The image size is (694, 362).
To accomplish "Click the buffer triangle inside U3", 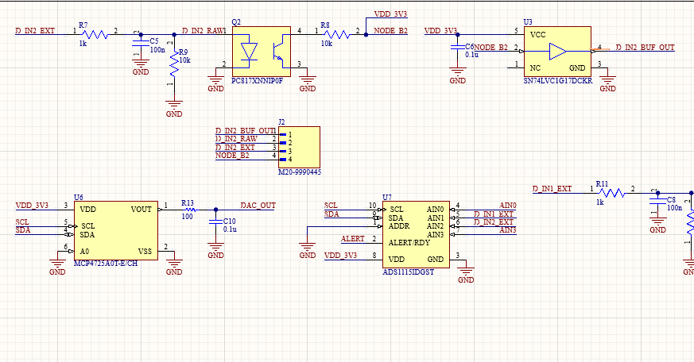I will click(x=558, y=52).
